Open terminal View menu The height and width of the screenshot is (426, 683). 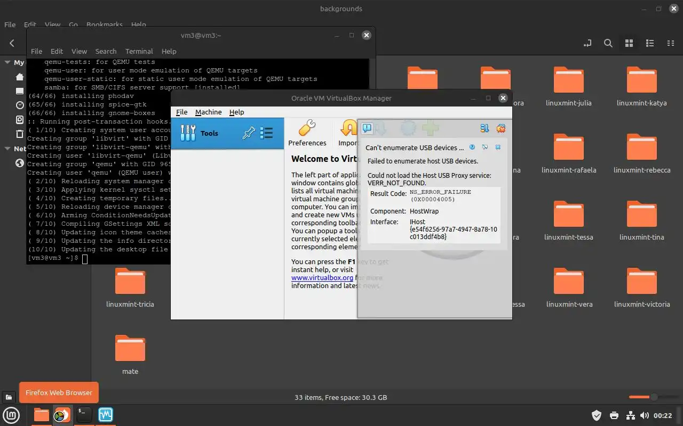click(x=79, y=51)
